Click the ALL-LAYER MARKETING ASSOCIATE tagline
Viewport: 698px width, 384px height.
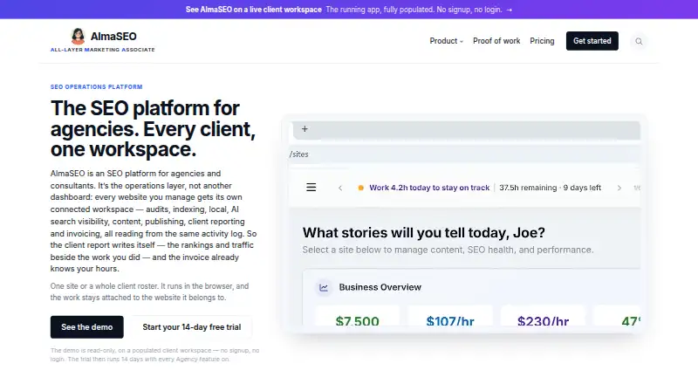[x=102, y=50]
